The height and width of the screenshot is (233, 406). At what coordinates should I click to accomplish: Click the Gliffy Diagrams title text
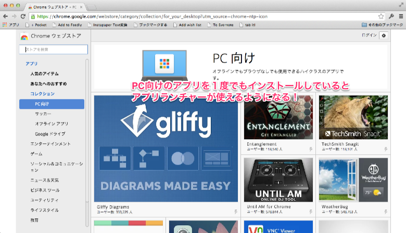(x=113, y=207)
